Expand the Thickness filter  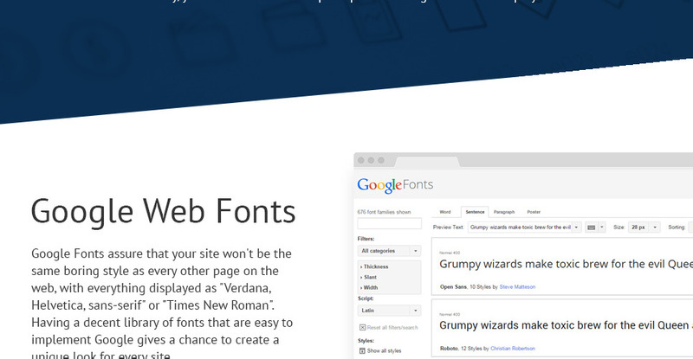374,266
